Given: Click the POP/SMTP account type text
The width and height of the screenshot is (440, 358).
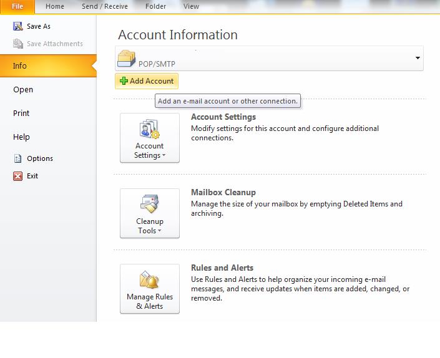Looking at the screenshot, I should [157, 64].
